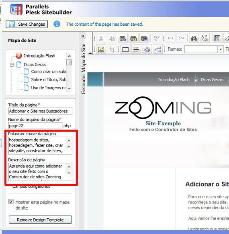The image size is (229, 234).
Task: Click site tree scrollbar up arrow
Action: 69,56
